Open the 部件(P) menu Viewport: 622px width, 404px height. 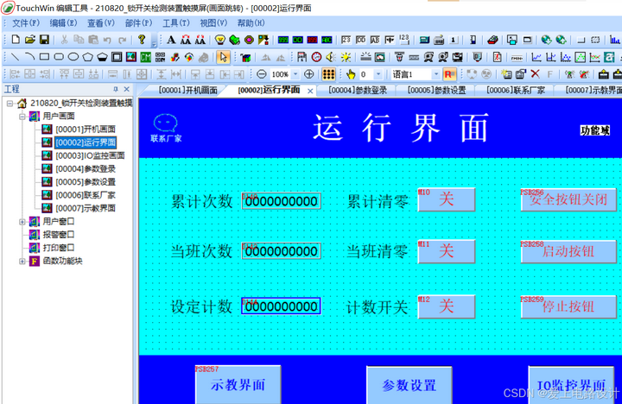(x=138, y=23)
